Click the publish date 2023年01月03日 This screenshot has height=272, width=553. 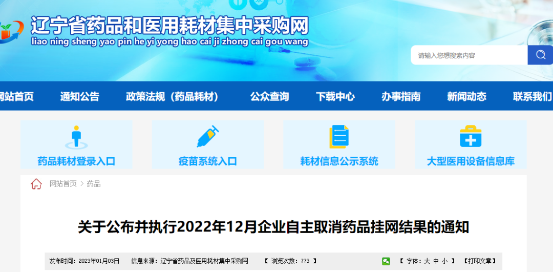(x=99, y=261)
